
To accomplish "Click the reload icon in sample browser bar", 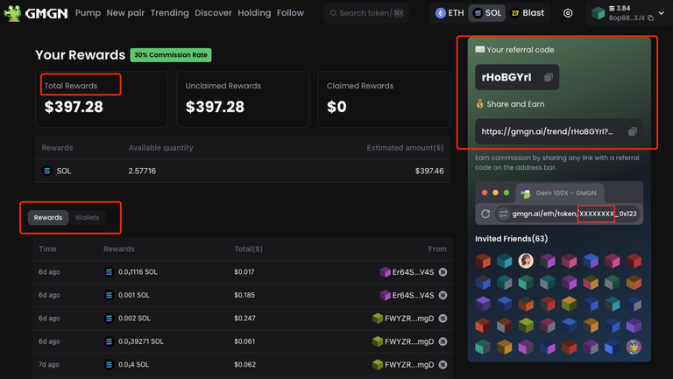I will tap(485, 214).
